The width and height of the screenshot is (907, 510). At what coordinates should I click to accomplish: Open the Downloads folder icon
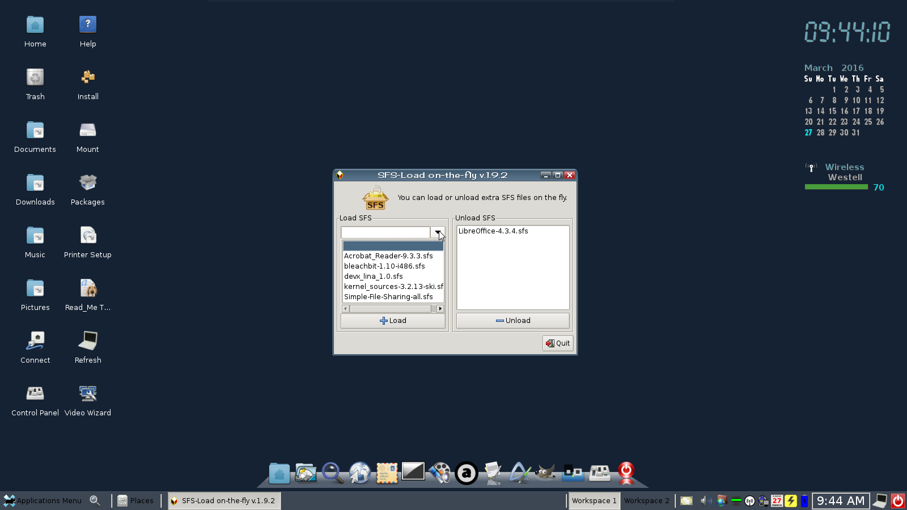(x=35, y=190)
